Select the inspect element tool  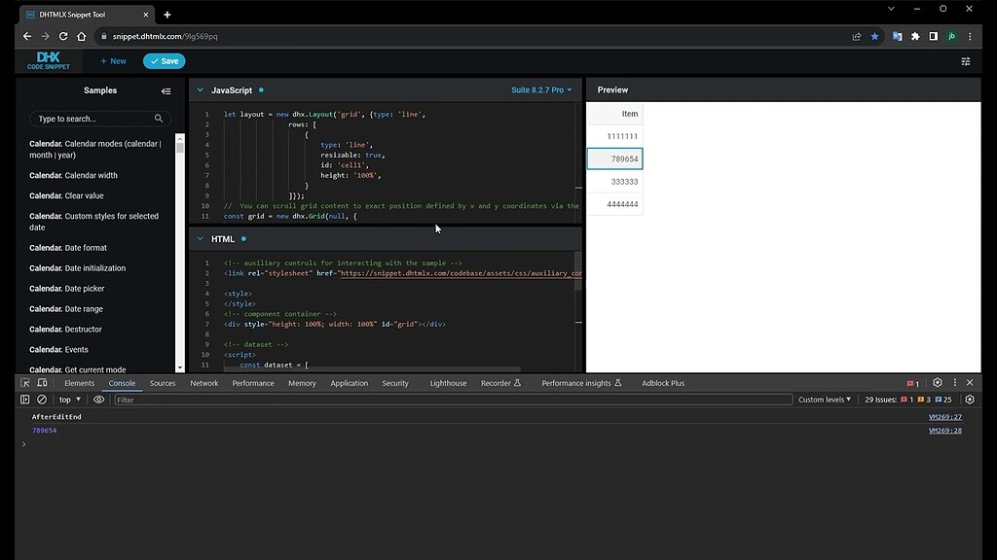pos(24,383)
